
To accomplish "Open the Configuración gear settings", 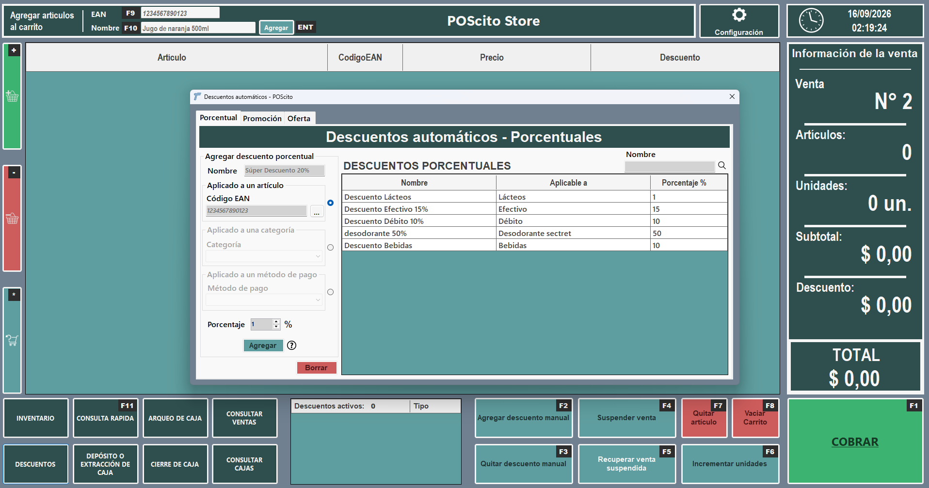I will pos(739,21).
